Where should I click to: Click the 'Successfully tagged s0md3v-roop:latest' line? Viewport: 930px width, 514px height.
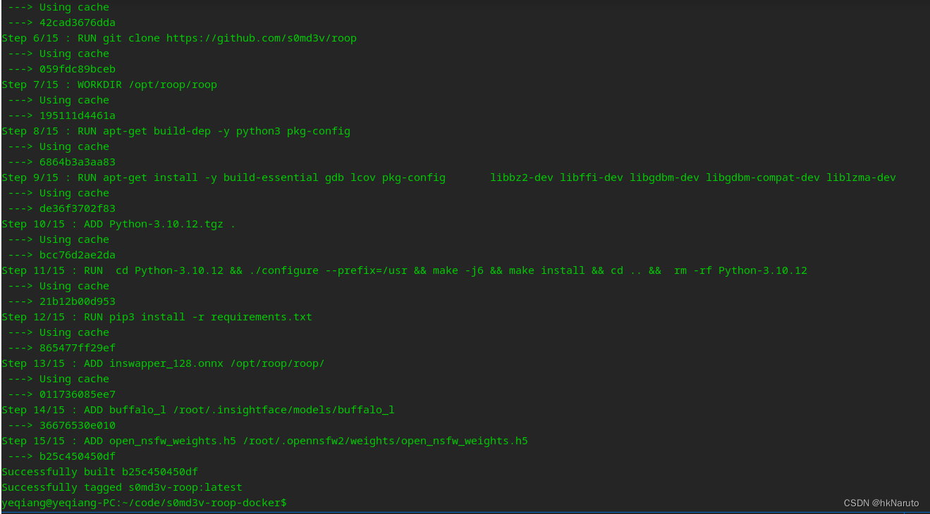coord(121,487)
